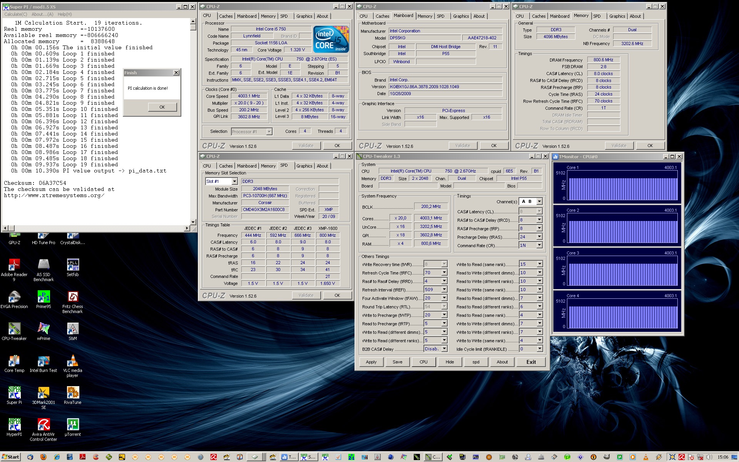The width and height of the screenshot is (739, 462).
Task: Open the Intel Burn Test icon
Action: point(43,361)
